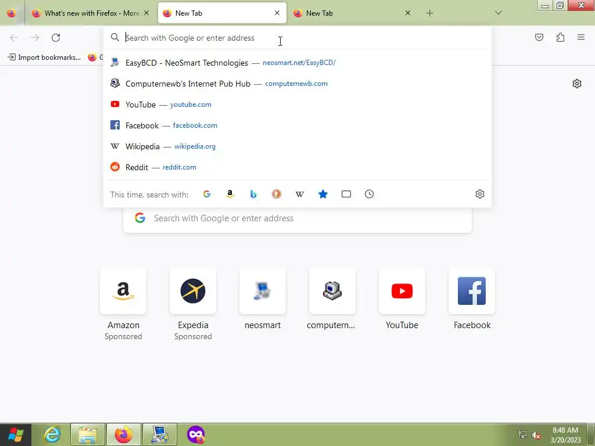
Task: Reload the current page
Action: 56,38
